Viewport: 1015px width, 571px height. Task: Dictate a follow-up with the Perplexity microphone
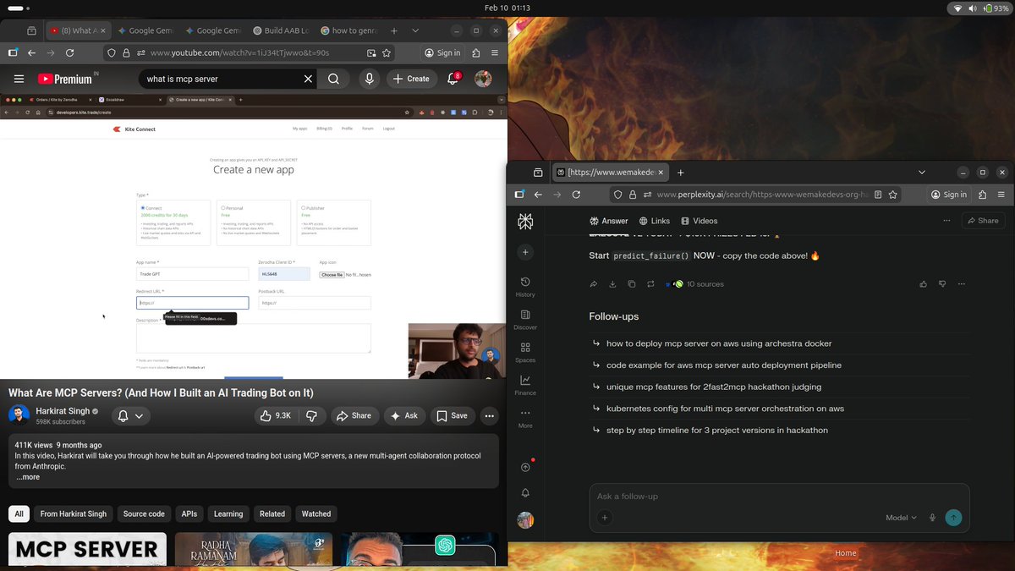coord(932,518)
